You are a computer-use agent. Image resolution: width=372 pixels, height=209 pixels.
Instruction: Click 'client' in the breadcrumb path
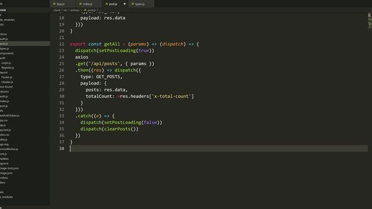57,10
